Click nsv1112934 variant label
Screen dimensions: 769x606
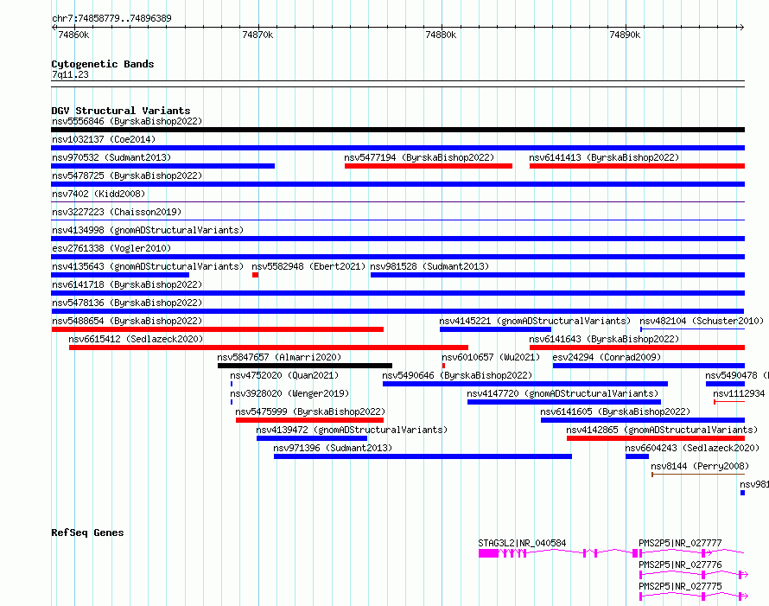[x=739, y=393]
